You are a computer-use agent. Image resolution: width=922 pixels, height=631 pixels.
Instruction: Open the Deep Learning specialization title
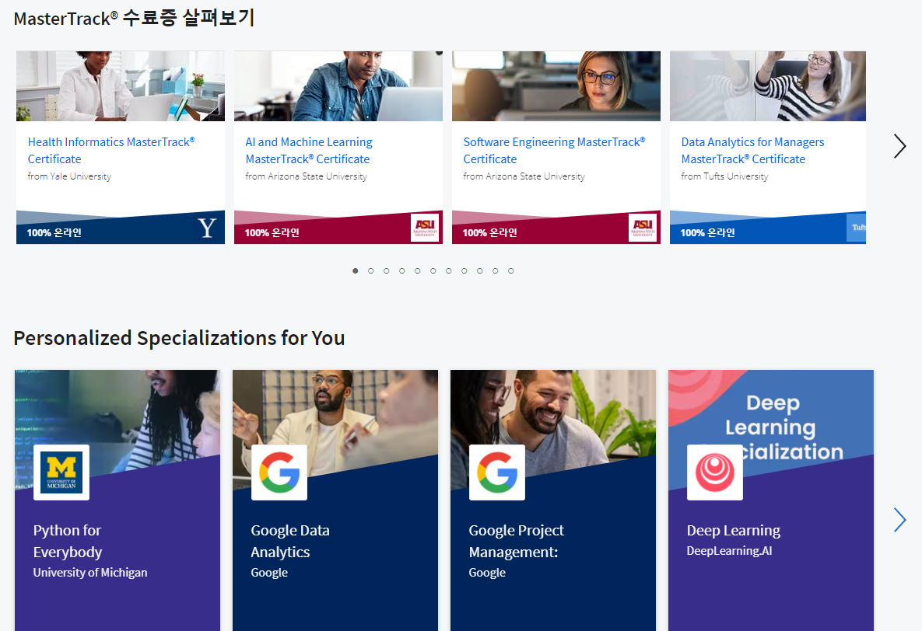733,531
